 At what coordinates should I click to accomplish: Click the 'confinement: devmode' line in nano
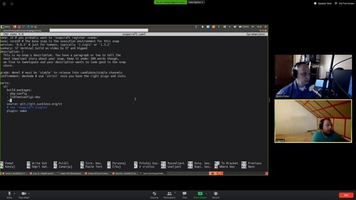[x=63, y=76]
